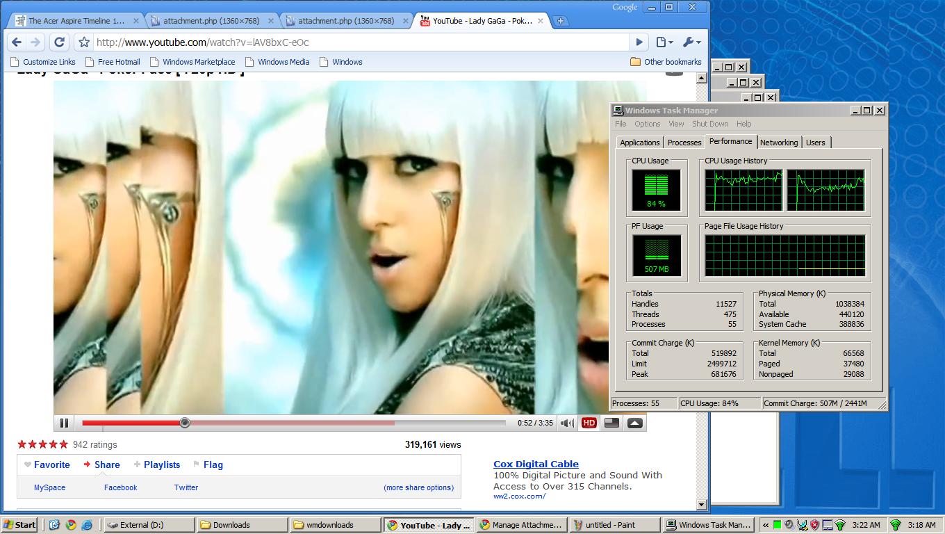Switch to The Acer Aspire Timeline tab
Viewport: 945px width, 534px height.
tap(77, 21)
